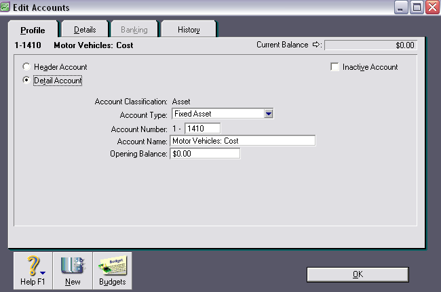Click the Account Classification value "Asset"

point(181,102)
